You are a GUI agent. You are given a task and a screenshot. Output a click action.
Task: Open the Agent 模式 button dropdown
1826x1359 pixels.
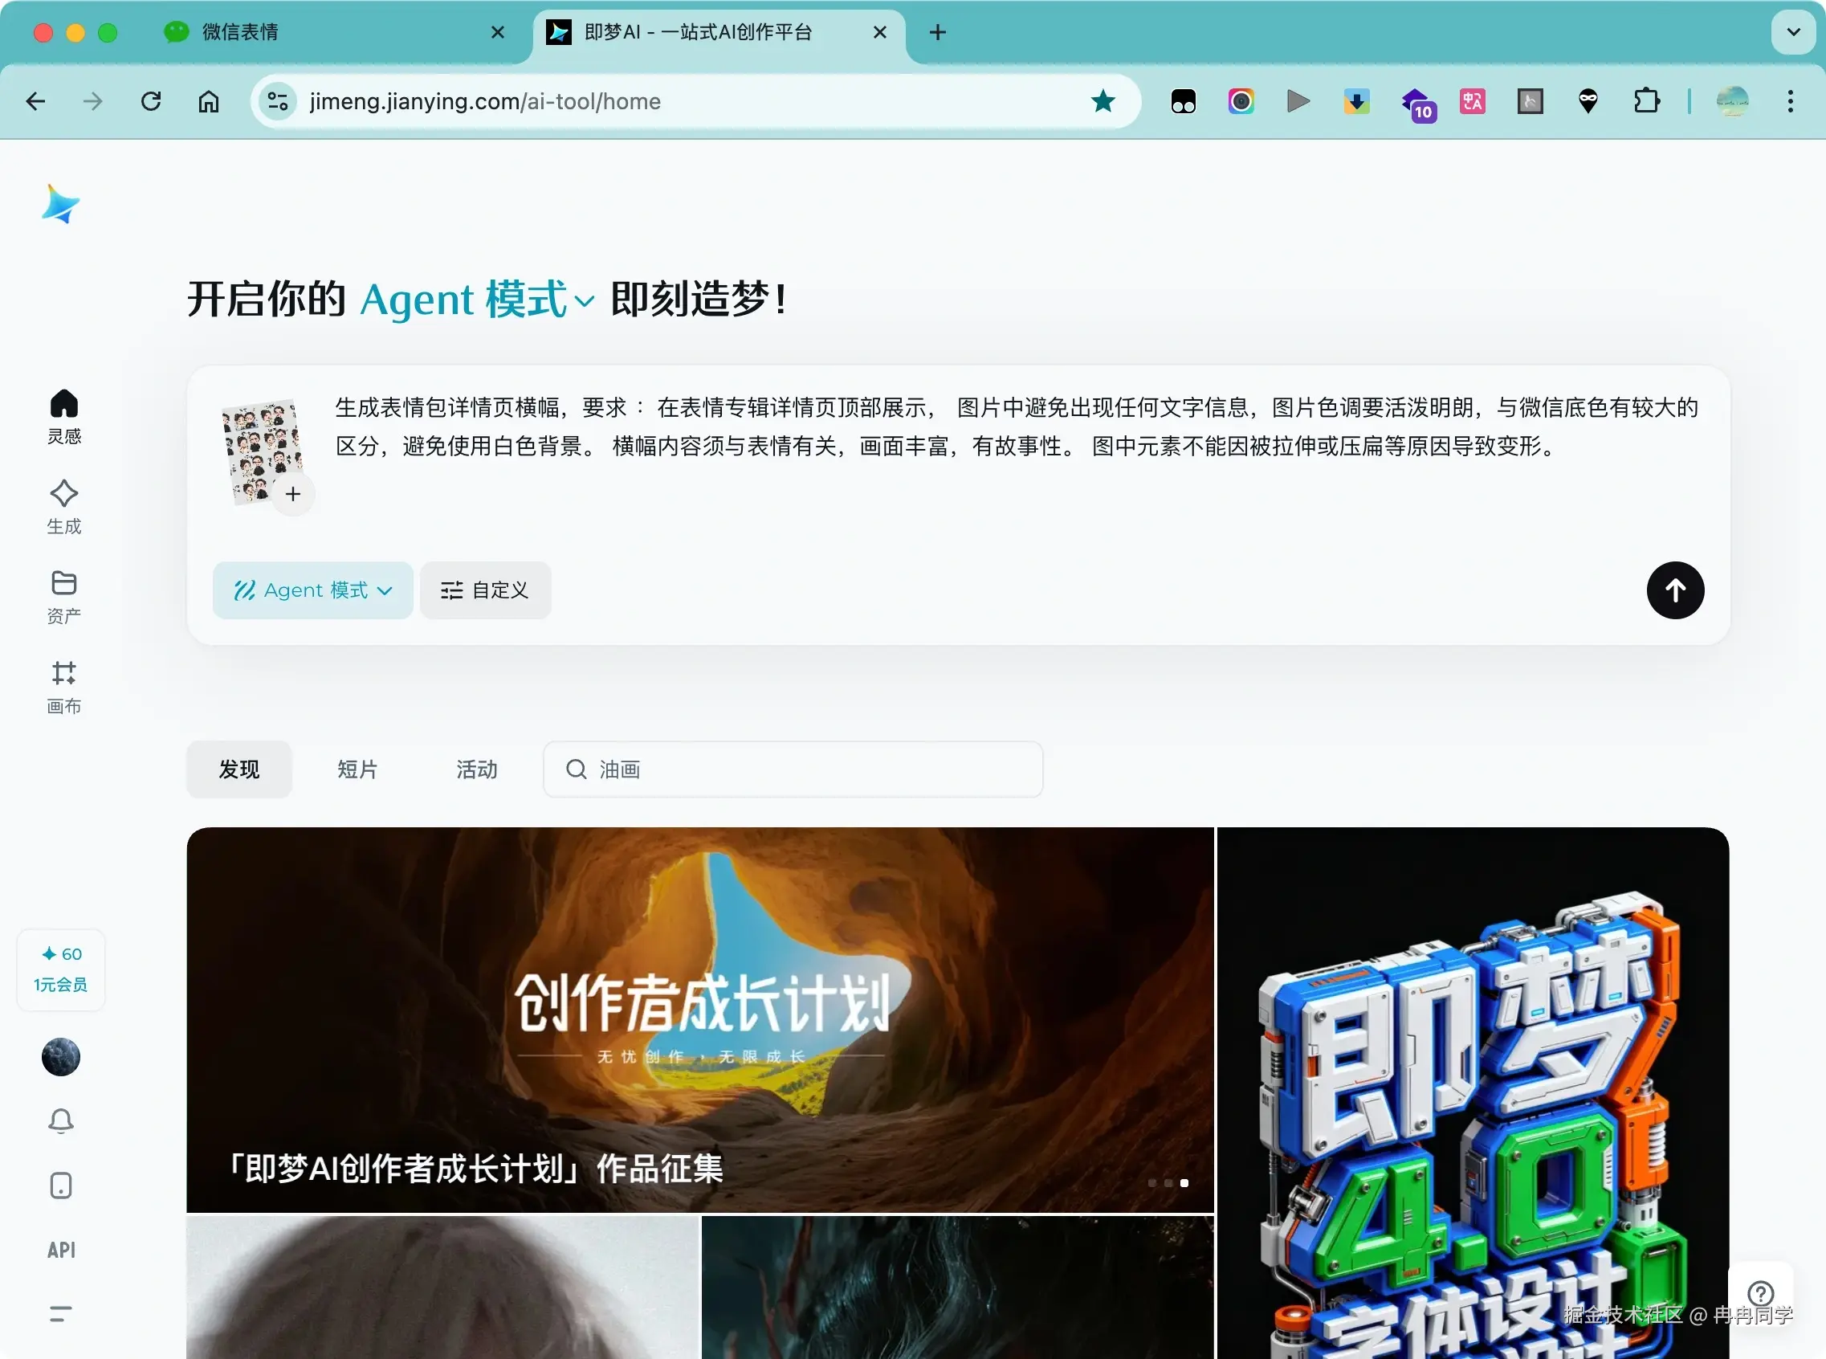click(x=312, y=590)
